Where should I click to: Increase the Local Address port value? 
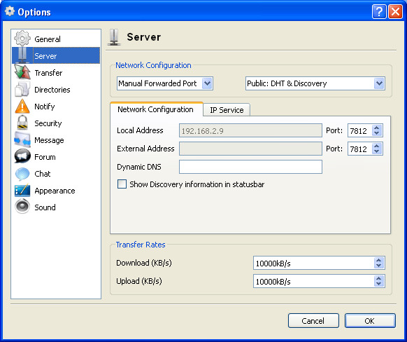(x=377, y=128)
